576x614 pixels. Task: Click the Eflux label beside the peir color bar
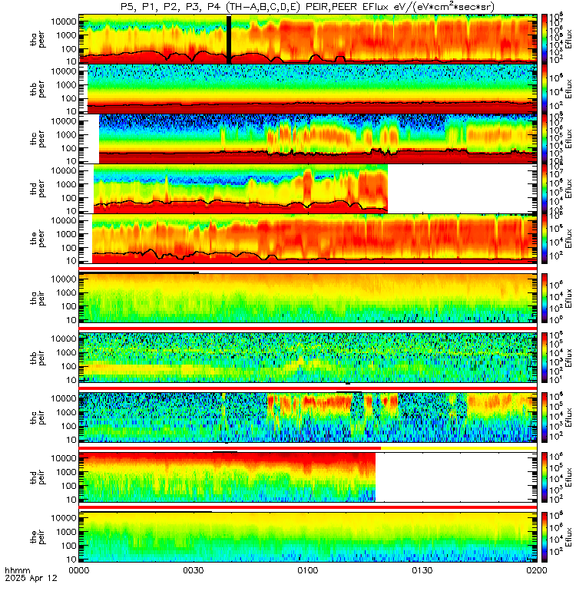[x=568, y=536]
